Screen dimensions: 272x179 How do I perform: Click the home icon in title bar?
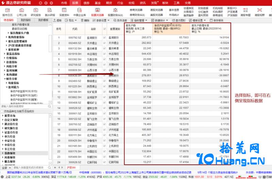(x=40, y=3)
